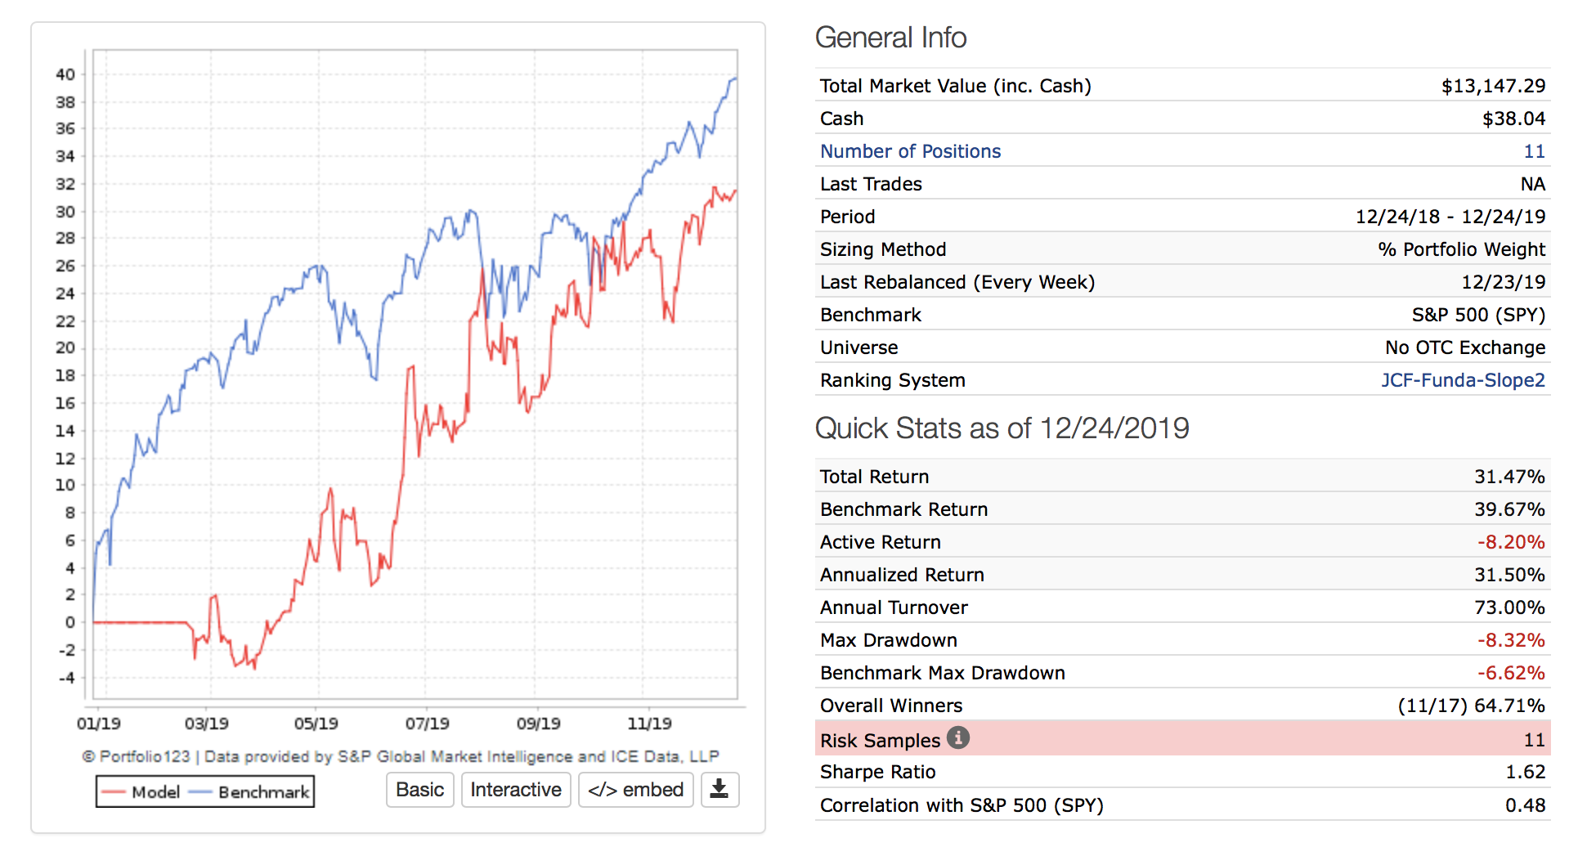The width and height of the screenshot is (1578, 865).
Task: Open the JCF-Funda-Slope2 ranking system link
Action: point(1463,380)
